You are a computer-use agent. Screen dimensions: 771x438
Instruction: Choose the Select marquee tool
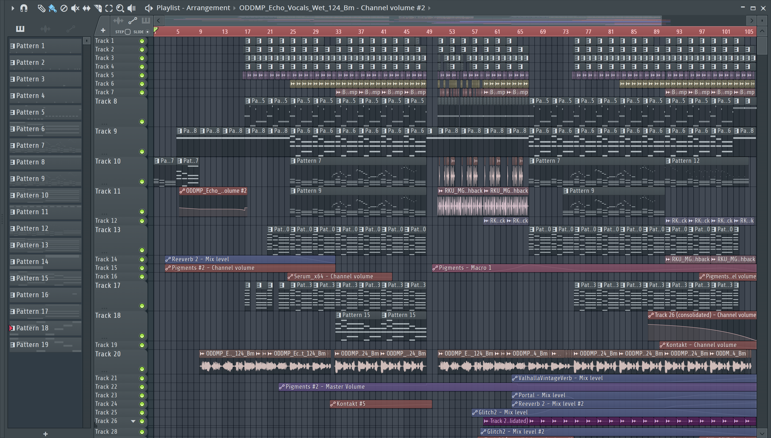click(109, 8)
